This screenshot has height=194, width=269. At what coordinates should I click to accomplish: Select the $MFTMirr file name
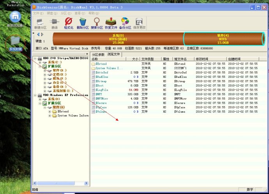tap(102, 99)
